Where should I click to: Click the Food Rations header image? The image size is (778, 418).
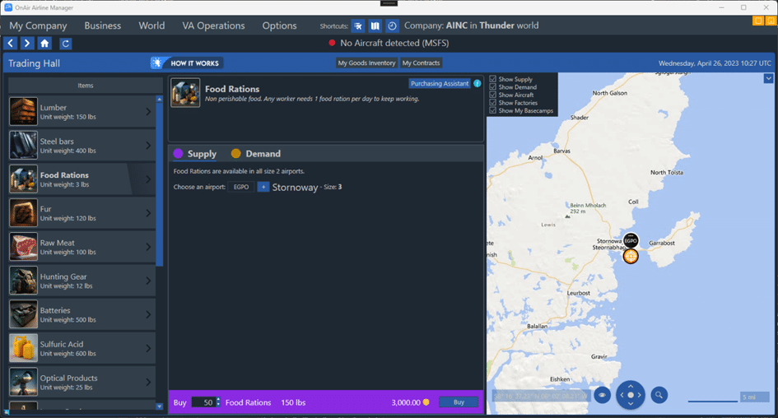click(185, 93)
